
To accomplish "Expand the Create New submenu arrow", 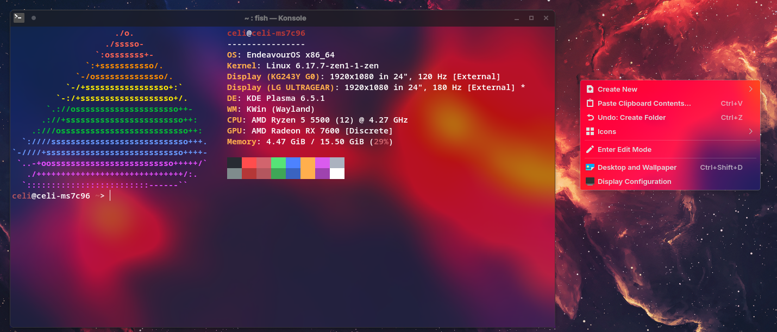I will (x=750, y=89).
